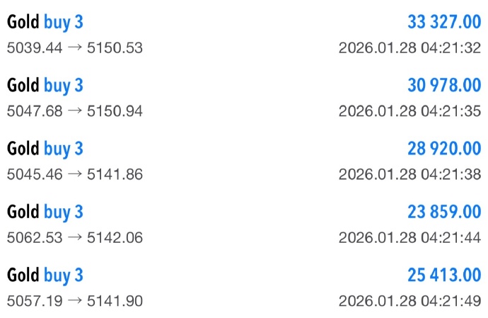Open the Gold buy trade closed at 04:21:44

coord(45,211)
